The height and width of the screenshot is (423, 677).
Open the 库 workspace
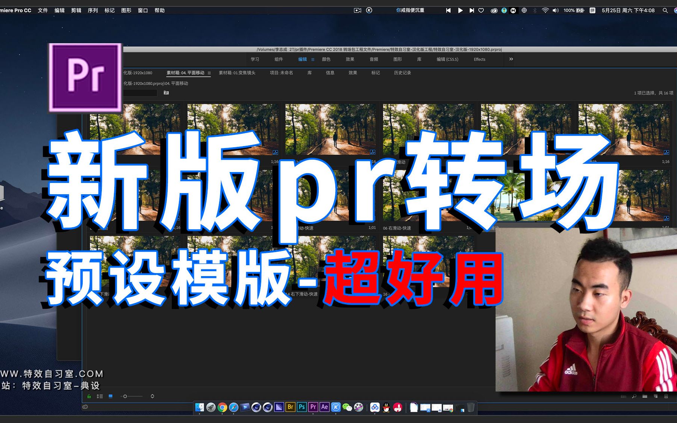pos(419,59)
